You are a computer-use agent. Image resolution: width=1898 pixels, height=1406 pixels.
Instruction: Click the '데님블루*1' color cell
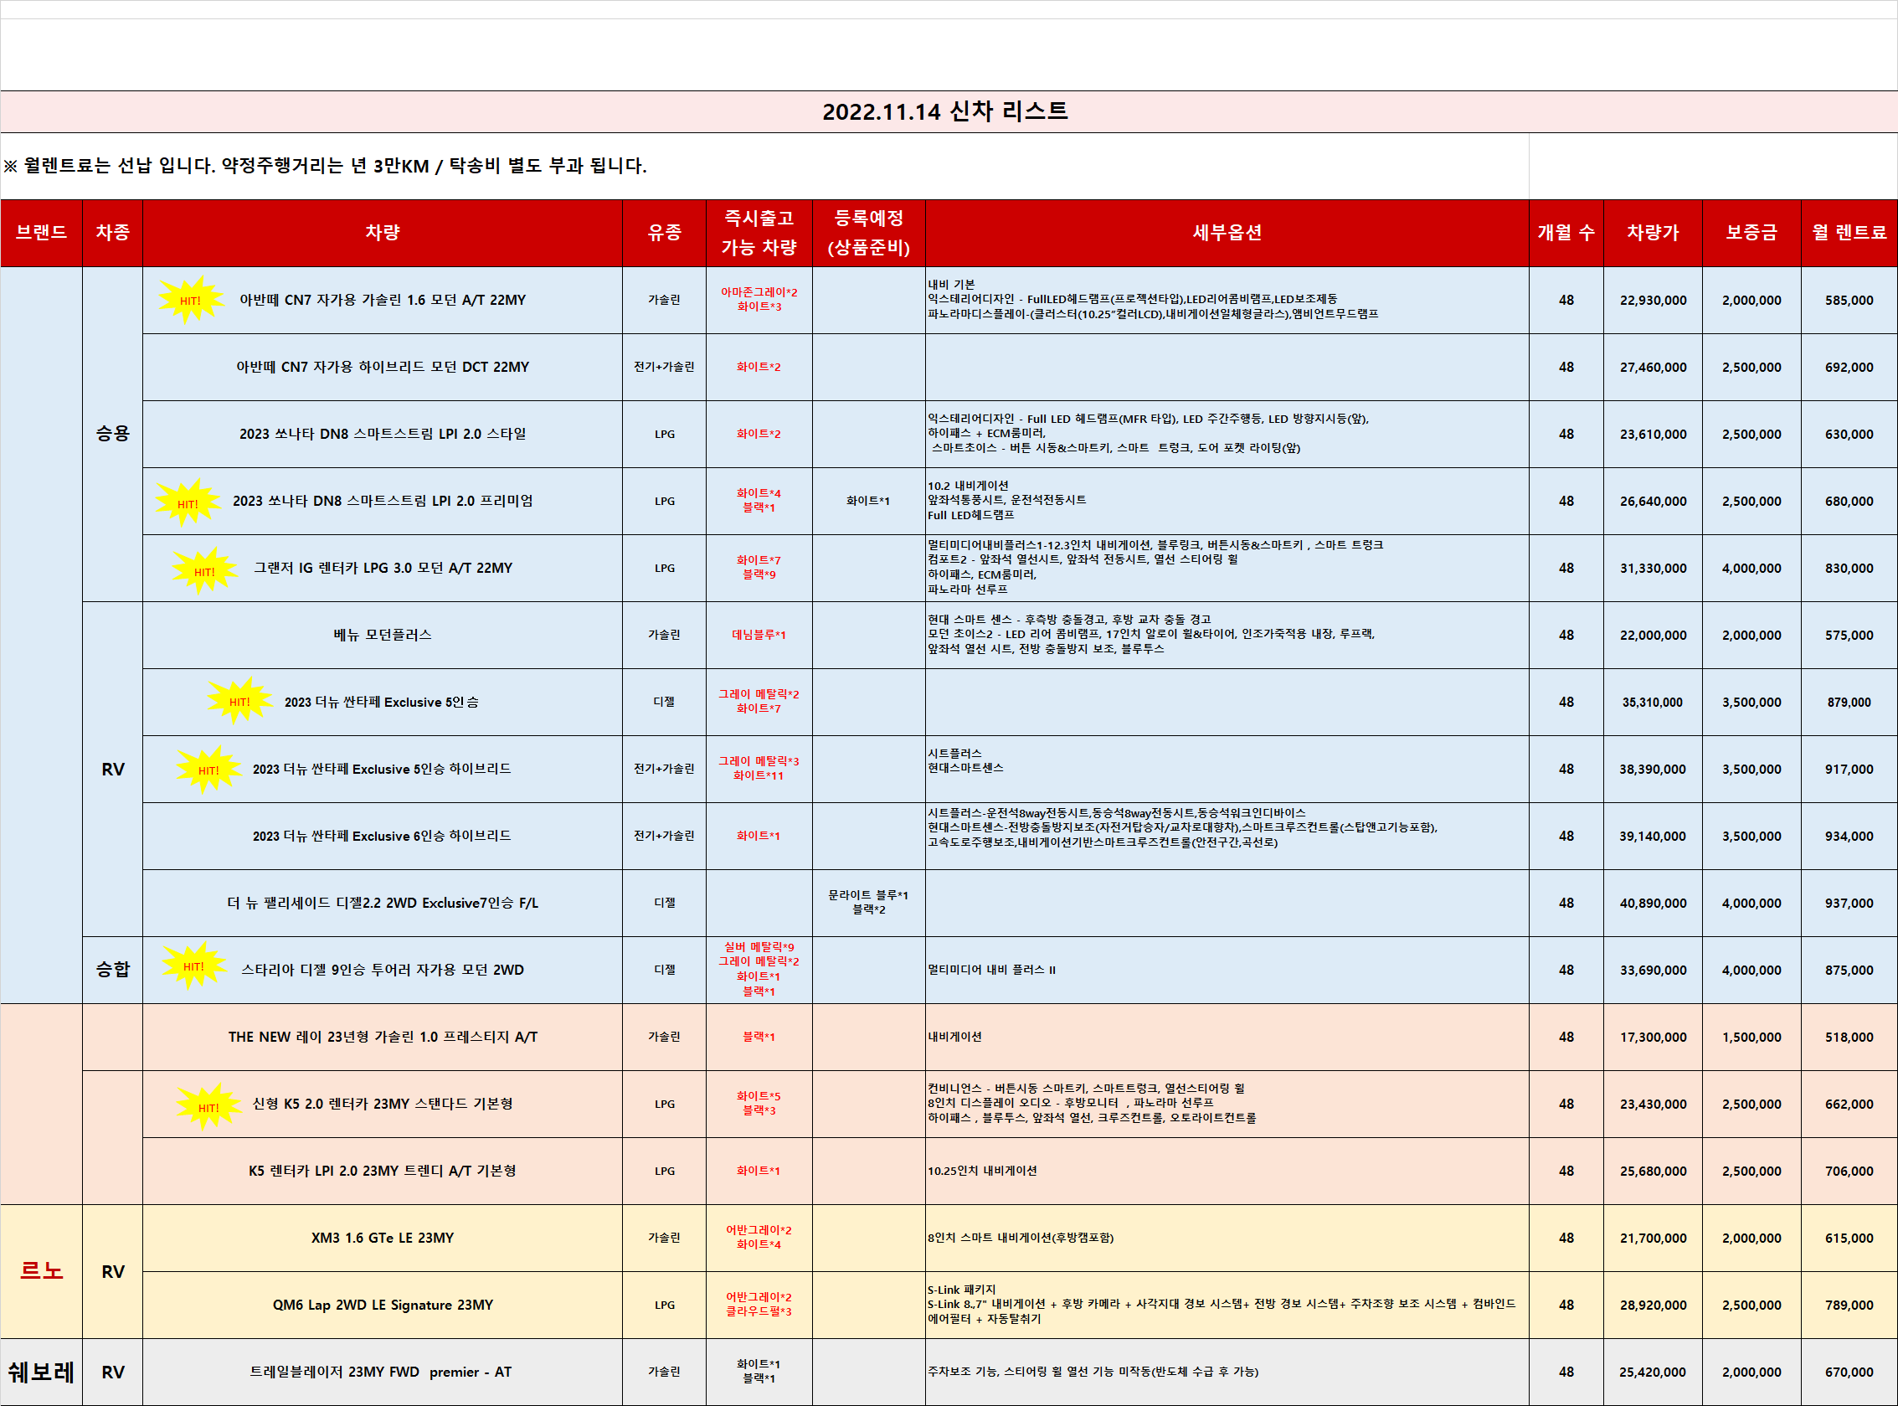(759, 635)
